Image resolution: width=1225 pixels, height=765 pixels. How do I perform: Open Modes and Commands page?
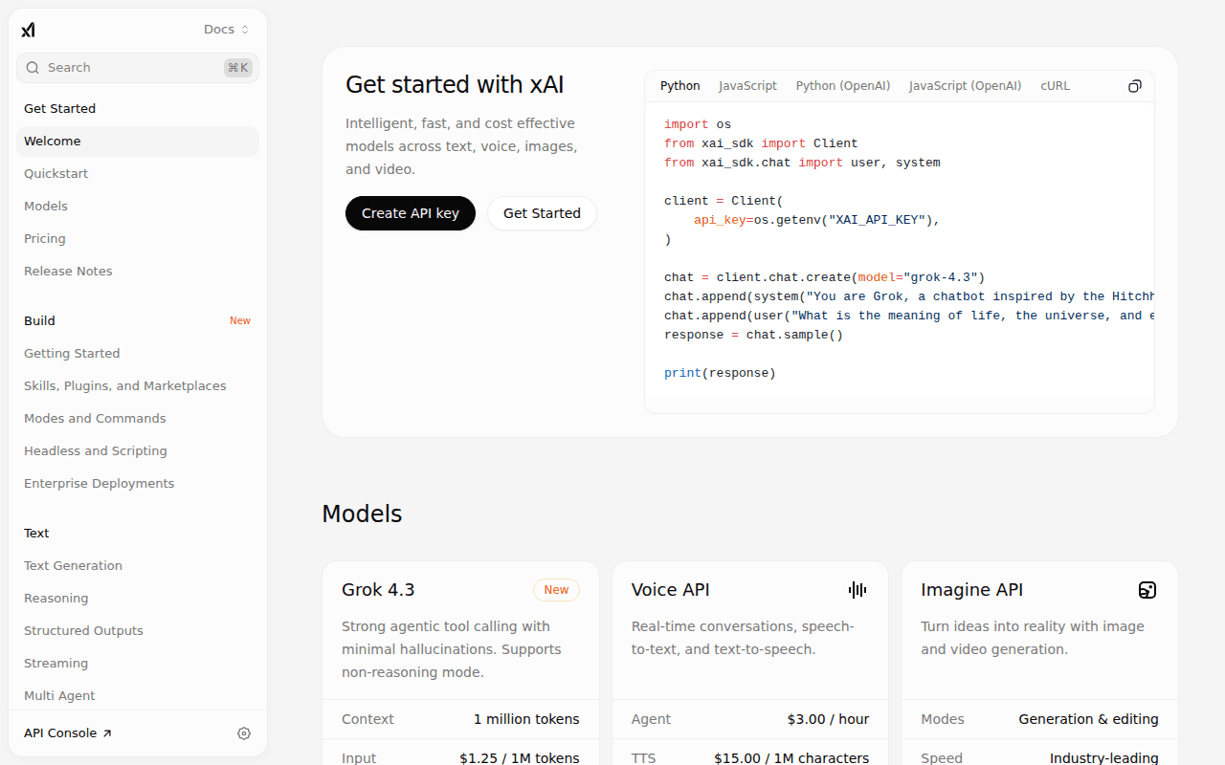138,419
